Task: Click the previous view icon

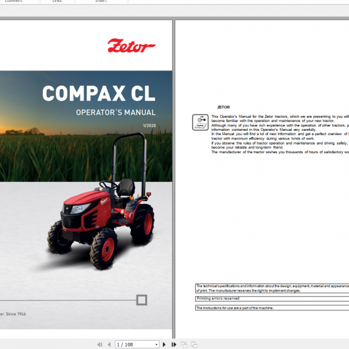Action: click(x=184, y=345)
